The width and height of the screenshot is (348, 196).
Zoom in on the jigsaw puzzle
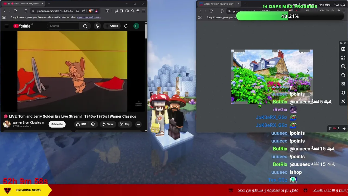click(343, 66)
